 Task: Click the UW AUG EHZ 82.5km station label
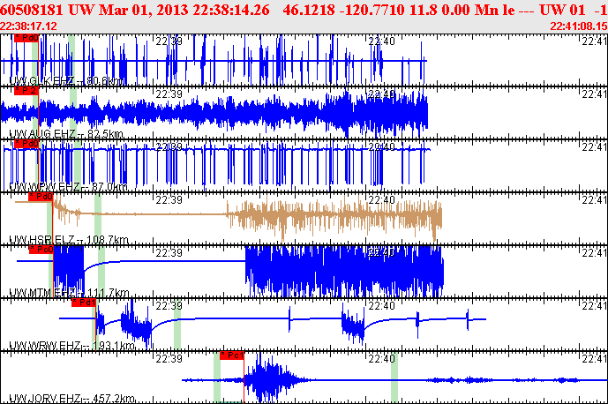tap(66, 134)
